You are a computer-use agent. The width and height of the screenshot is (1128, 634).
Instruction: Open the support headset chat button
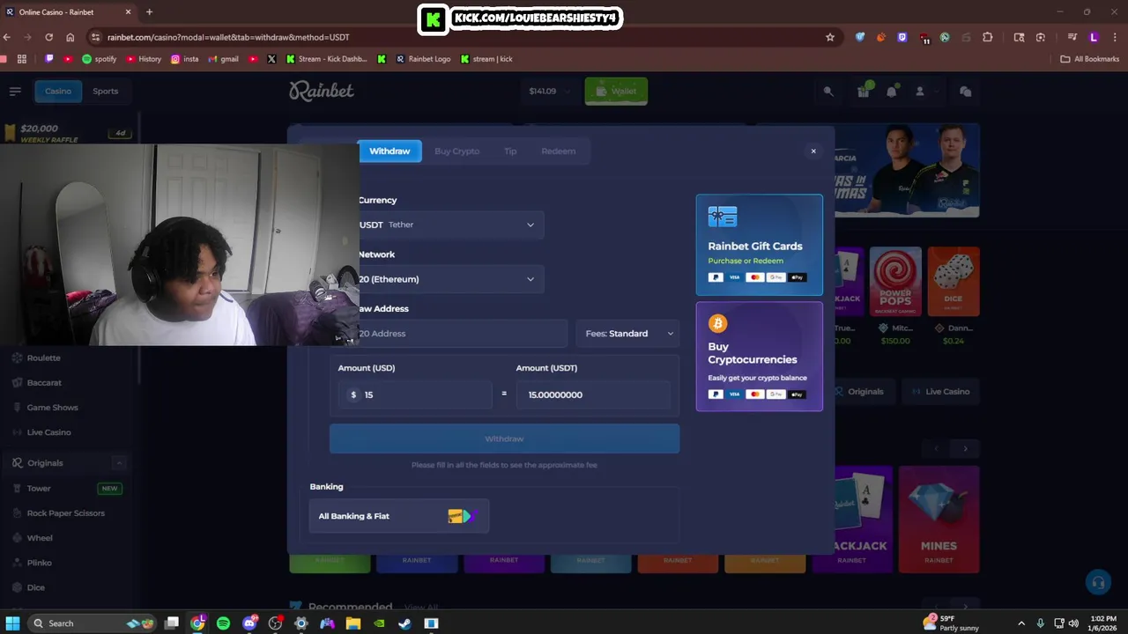1097,582
